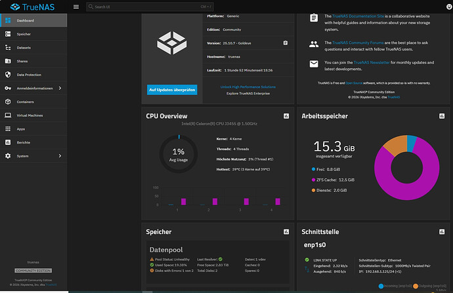Open the TrueNAS Newsletter link
The height and width of the screenshot is (293, 453).
(372, 62)
